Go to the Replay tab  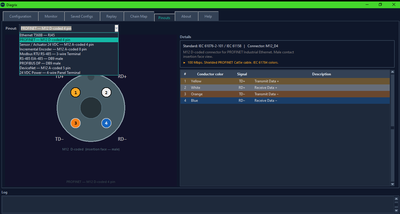112,16
